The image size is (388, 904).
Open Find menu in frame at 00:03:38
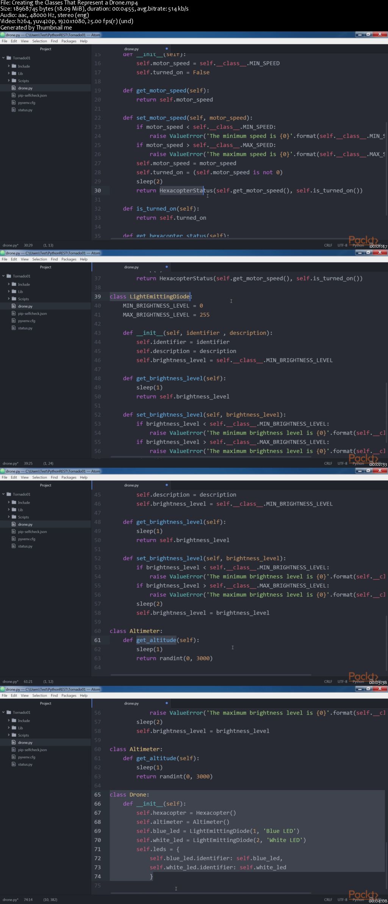click(x=54, y=478)
